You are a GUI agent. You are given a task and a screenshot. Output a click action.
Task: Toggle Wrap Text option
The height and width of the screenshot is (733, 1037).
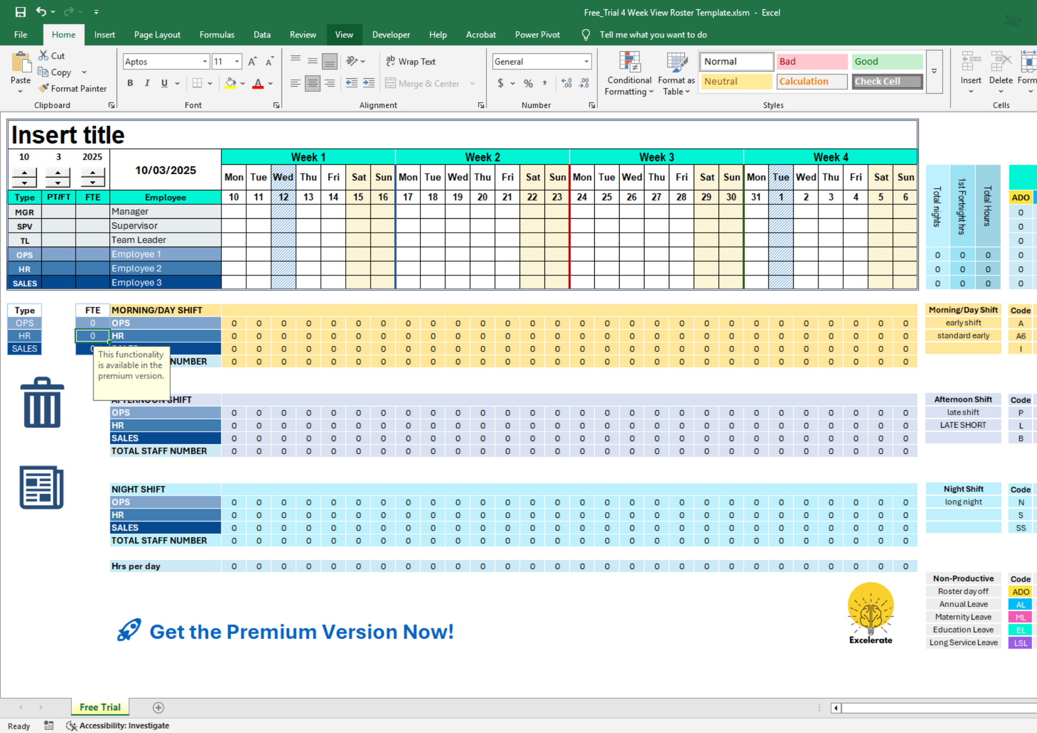tap(411, 62)
